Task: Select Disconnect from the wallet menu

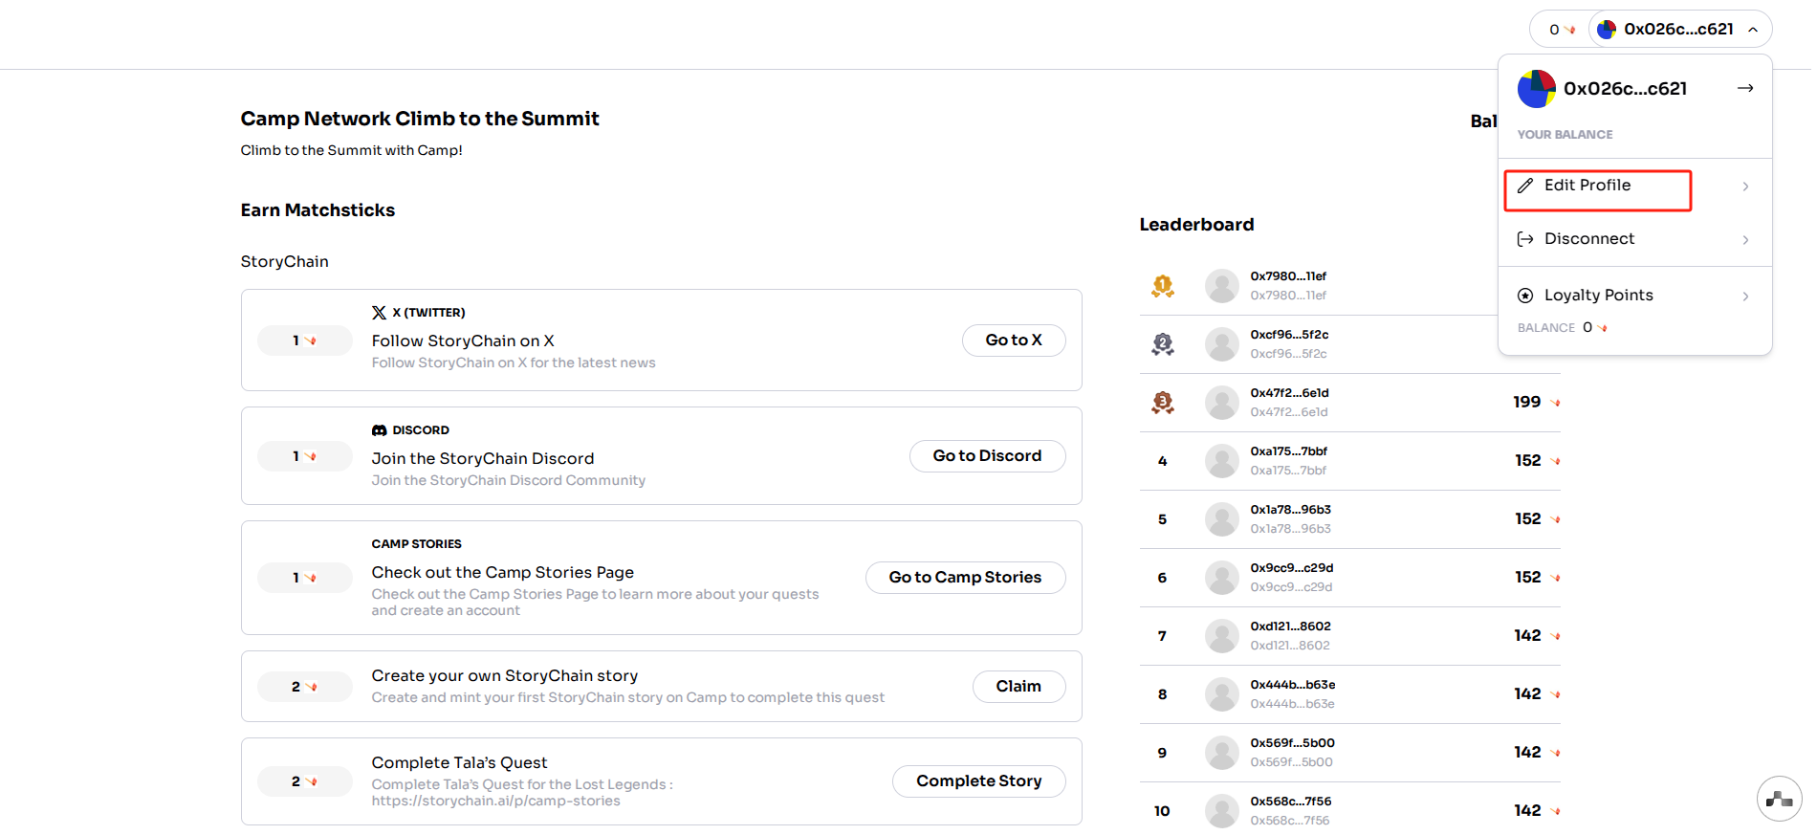Action: (x=1634, y=239)
